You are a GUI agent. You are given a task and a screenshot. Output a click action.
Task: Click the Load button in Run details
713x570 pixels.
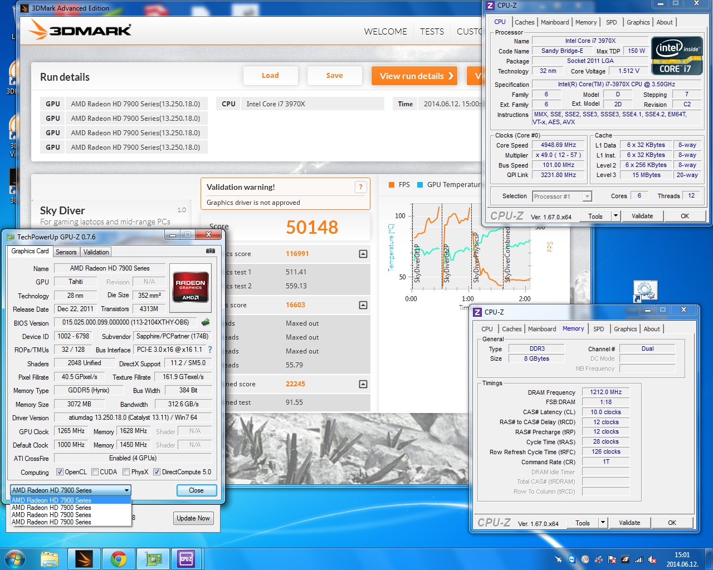(270, 76)
